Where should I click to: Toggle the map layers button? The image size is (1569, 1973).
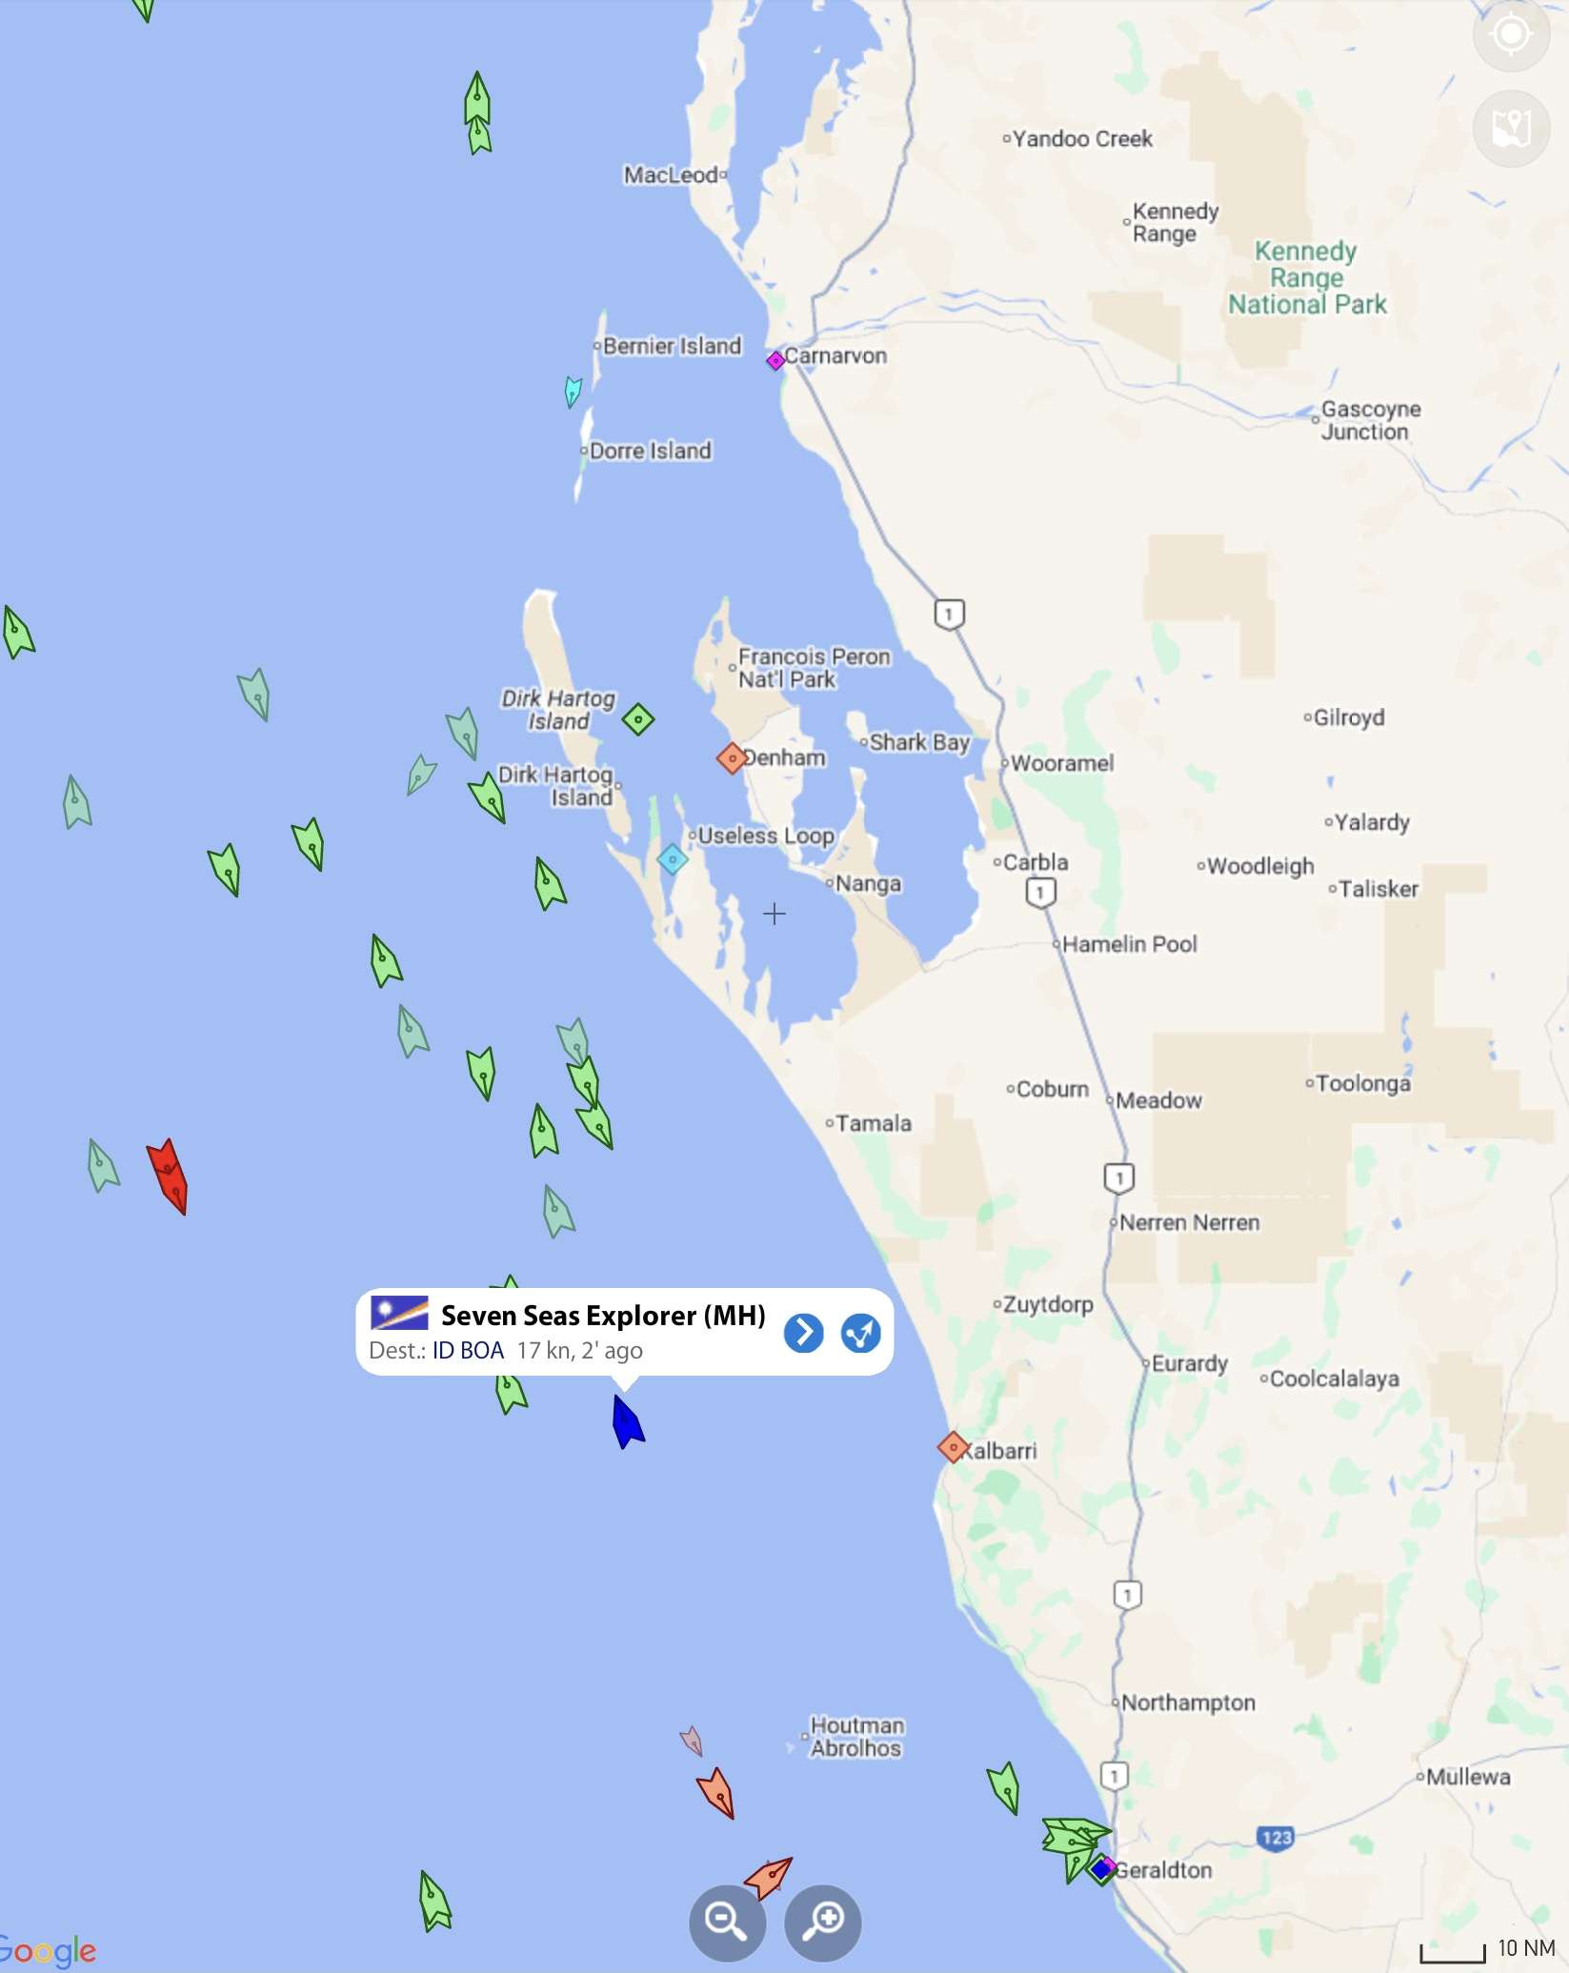[x=1511, y=128]
